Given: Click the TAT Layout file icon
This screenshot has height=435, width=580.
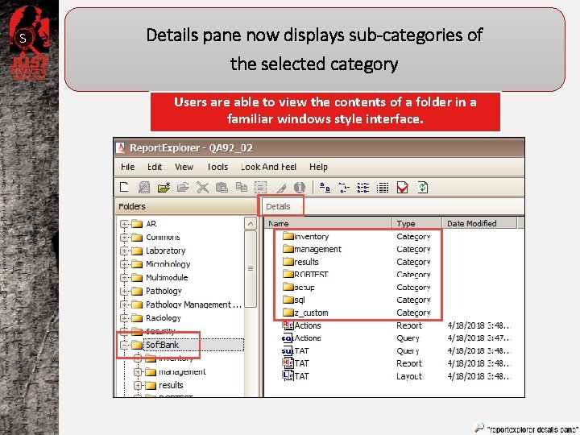Looking at the screenshot, I should click(x=288, y=376).
